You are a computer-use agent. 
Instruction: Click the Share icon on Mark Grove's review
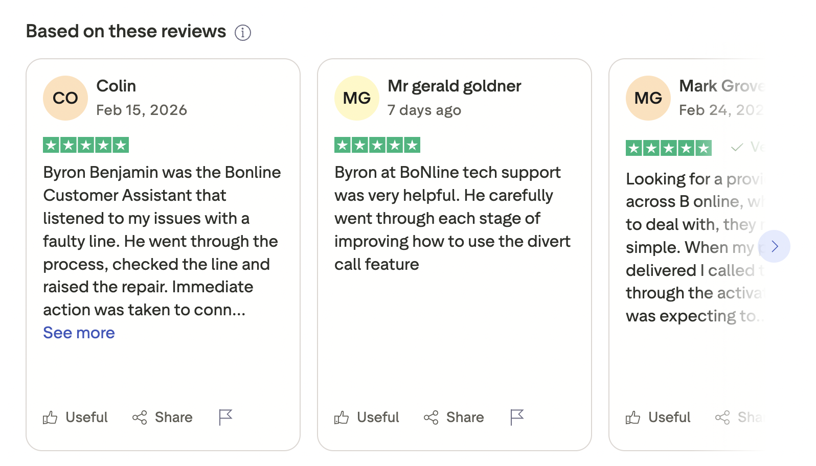click(x=722, y=417)
